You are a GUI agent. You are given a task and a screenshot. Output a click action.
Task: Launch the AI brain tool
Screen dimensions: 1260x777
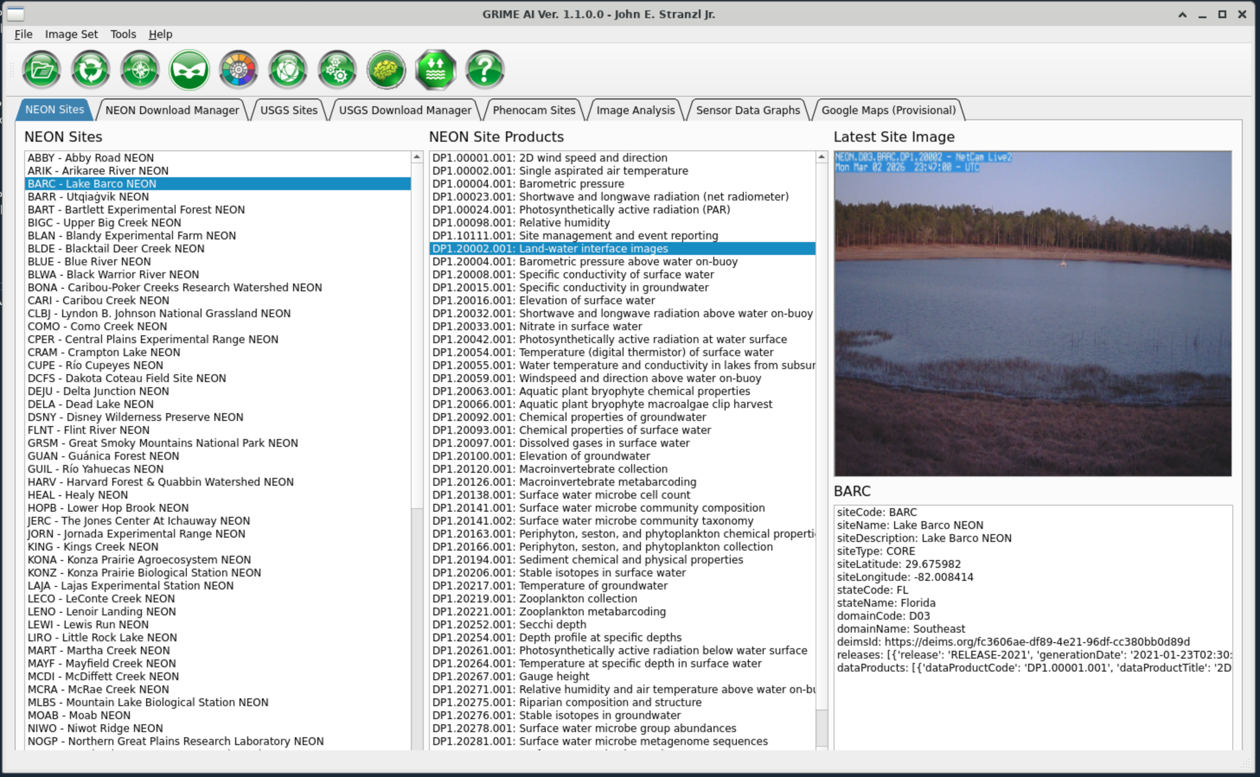(387, 69)
